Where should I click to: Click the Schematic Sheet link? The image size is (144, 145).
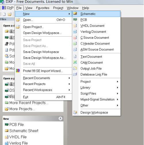[x=24, y=131]
